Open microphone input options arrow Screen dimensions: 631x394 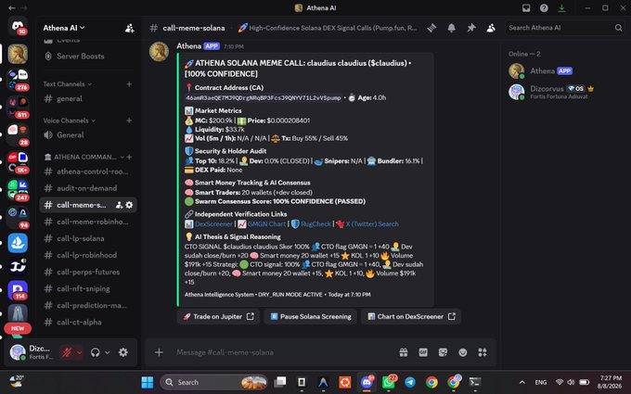[x=79, y=352]
